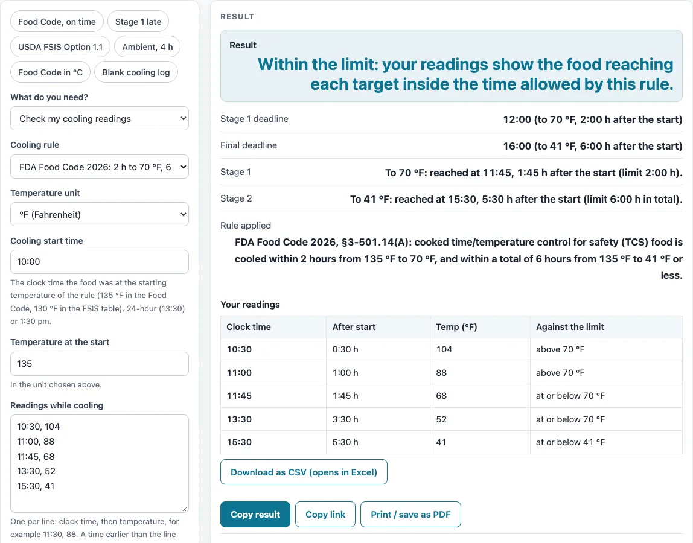The width and height of the screenshot is (693, 543).
Task: Edit the Cooling start time field
Action: pyautogui.click(x=100, y=262)
